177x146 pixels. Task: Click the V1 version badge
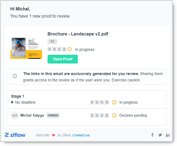(52, 42)
